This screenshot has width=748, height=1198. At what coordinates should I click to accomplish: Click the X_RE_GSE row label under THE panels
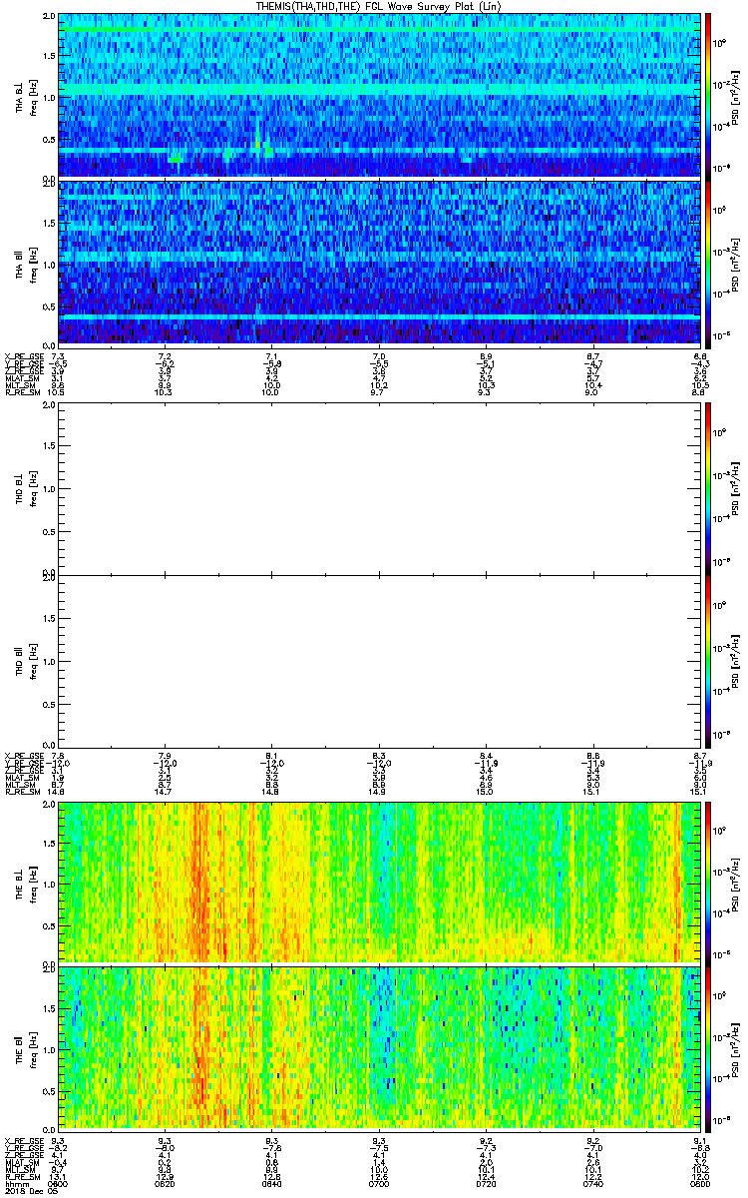tap(23, 1139)
